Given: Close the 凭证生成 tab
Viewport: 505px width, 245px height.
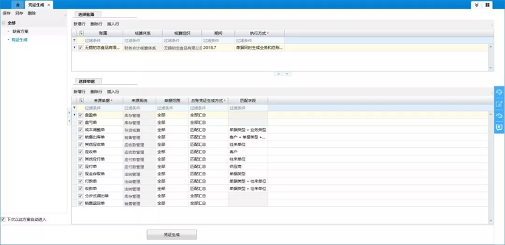Looking at the screenshot, I should [x=49, y=5].
